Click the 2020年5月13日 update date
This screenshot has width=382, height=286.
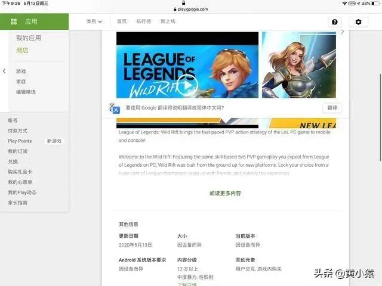click(135, 245)
